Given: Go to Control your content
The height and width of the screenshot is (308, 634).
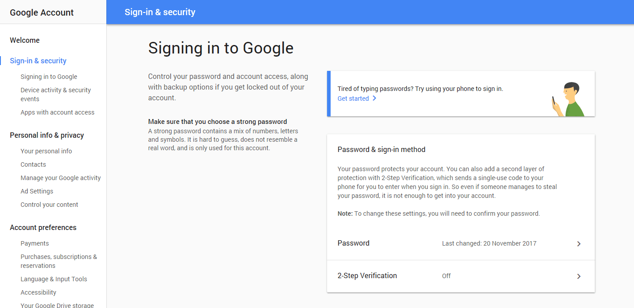Looking at the screenshot, I should pos(49,205).
